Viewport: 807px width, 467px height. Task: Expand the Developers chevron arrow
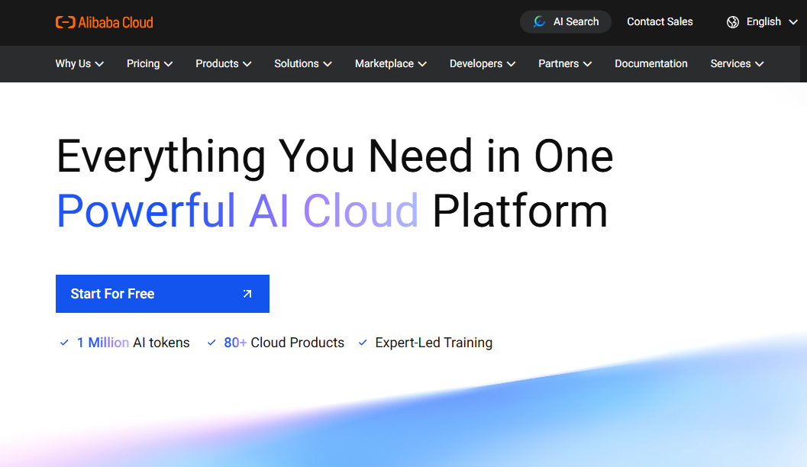click(x=511, y=64)
